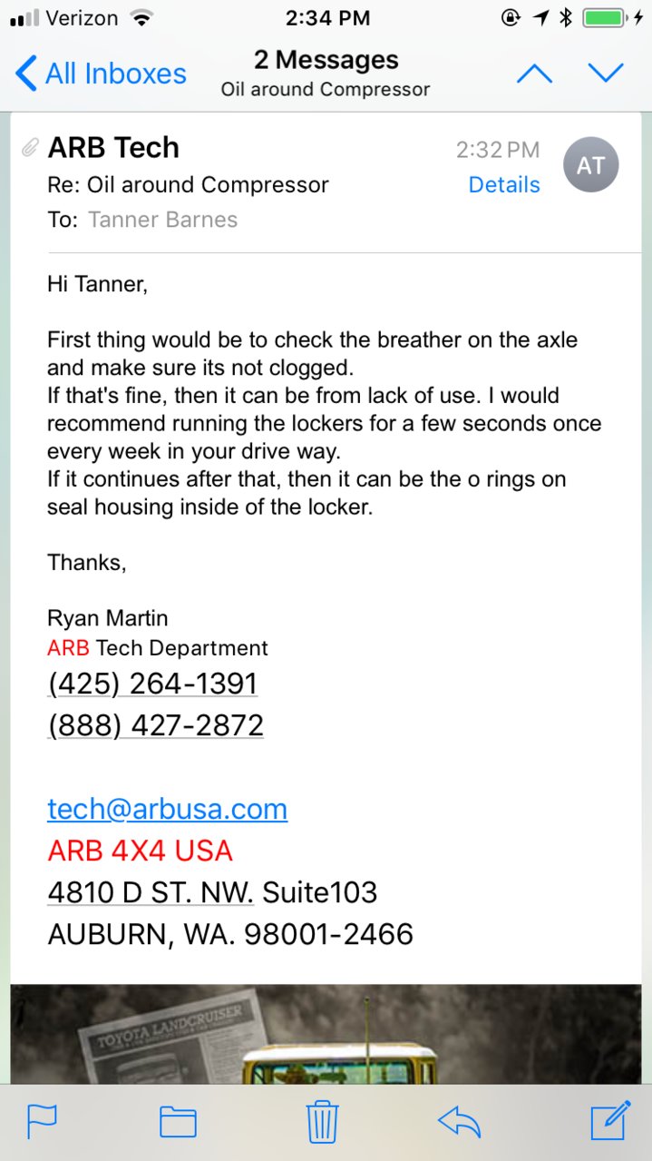The height and width of the screenshot is (1161, 652).
Task: Tap the AT sender avatar
Action: pos(590,165)
